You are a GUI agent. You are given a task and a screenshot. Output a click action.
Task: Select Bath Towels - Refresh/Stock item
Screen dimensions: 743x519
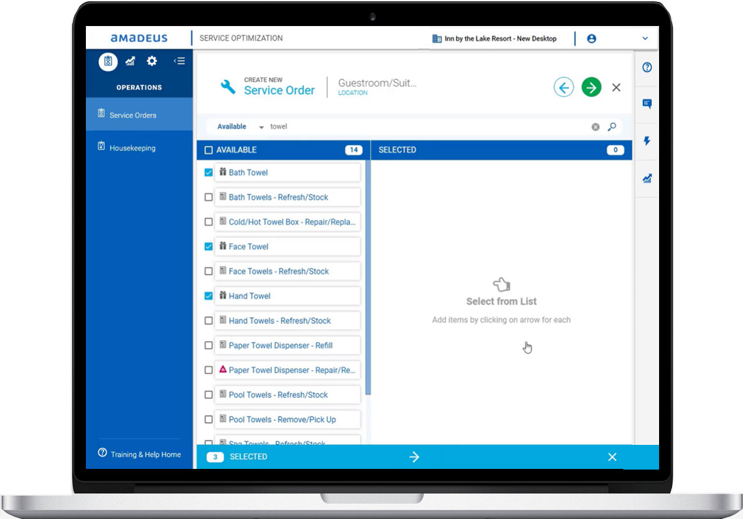click(287, 197)
